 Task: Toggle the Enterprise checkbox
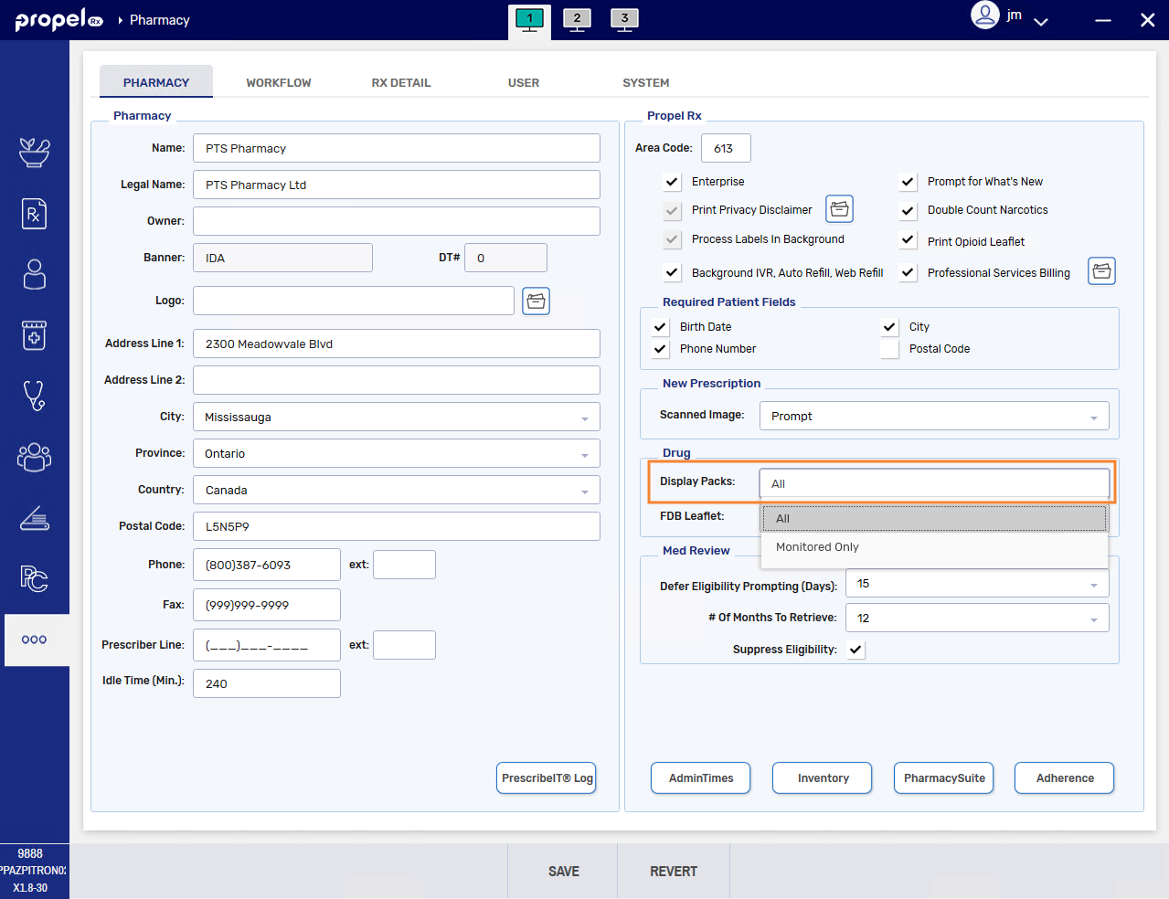tap(673, 182)
